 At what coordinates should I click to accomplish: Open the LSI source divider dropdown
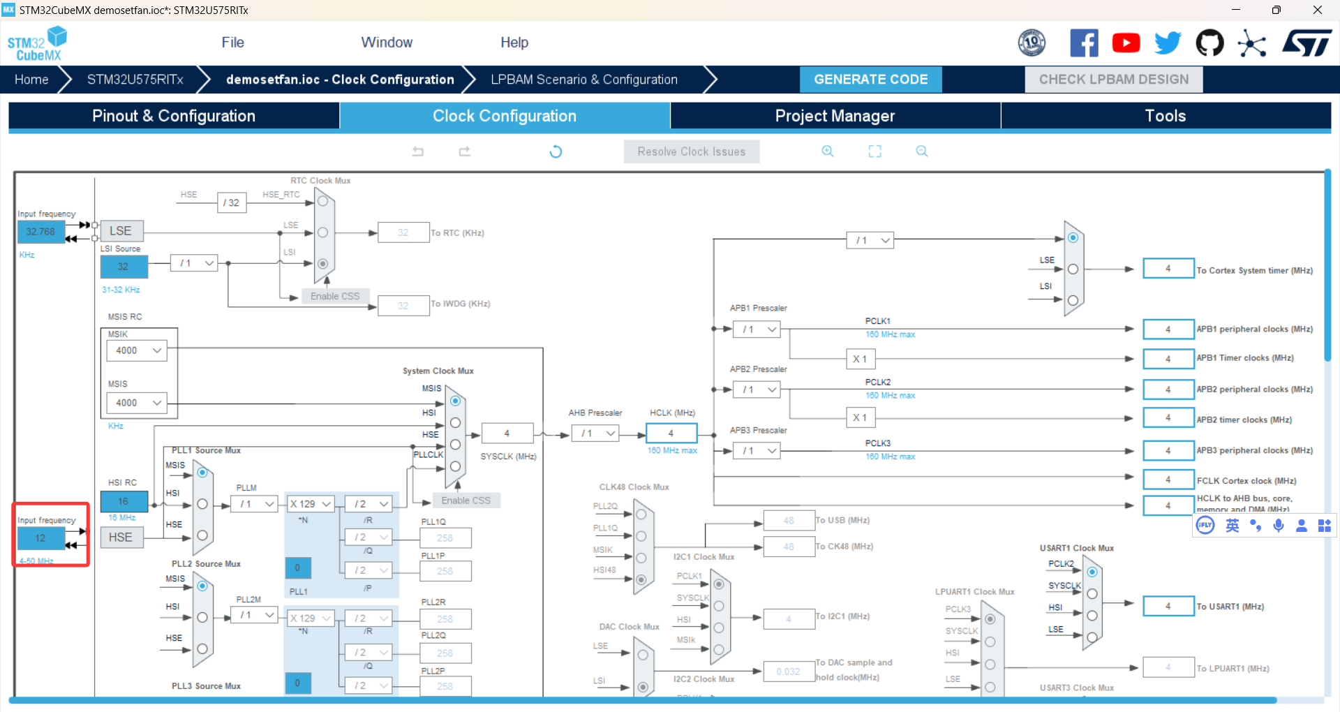194,263
